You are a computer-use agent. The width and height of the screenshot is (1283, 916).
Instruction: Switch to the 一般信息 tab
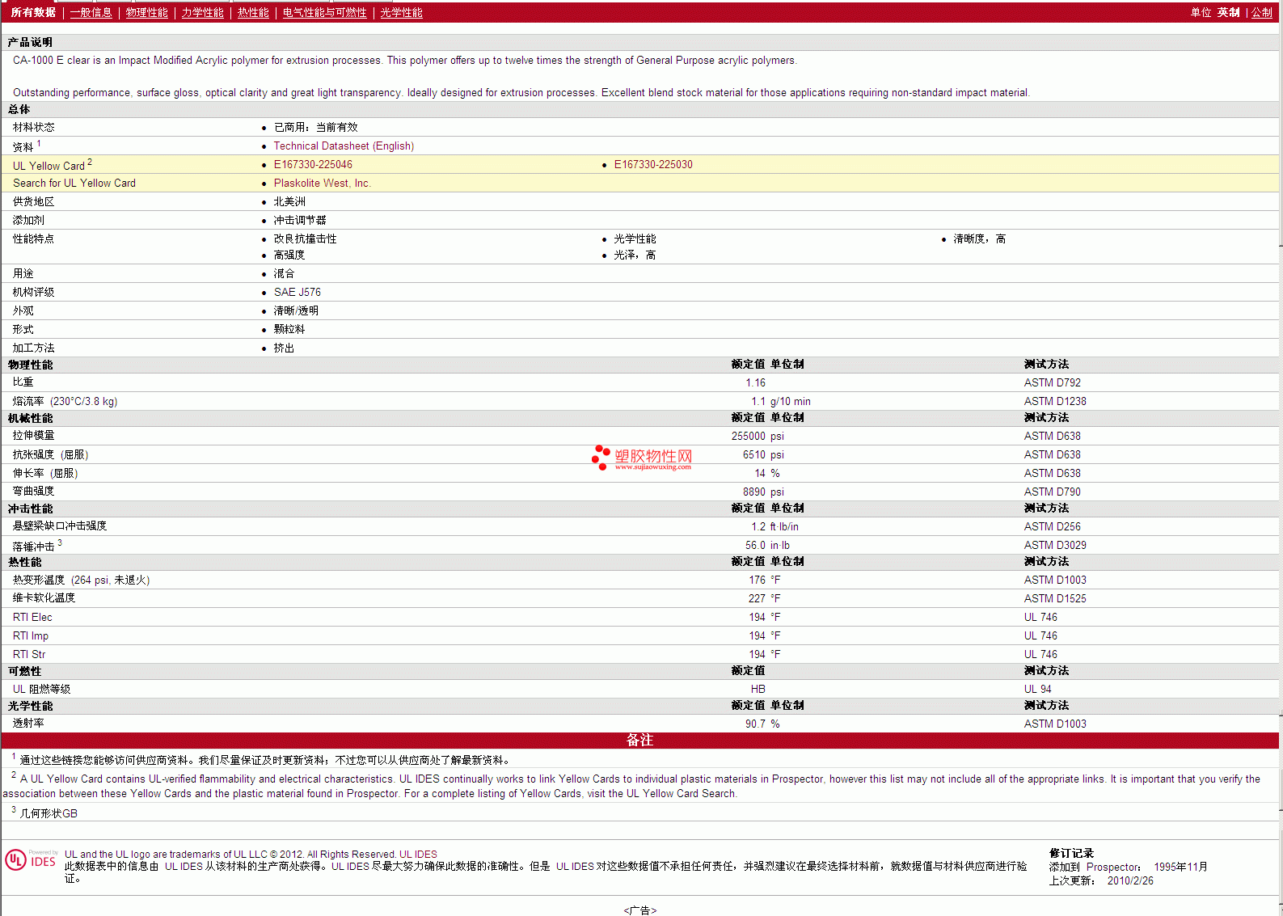[91, 12]
